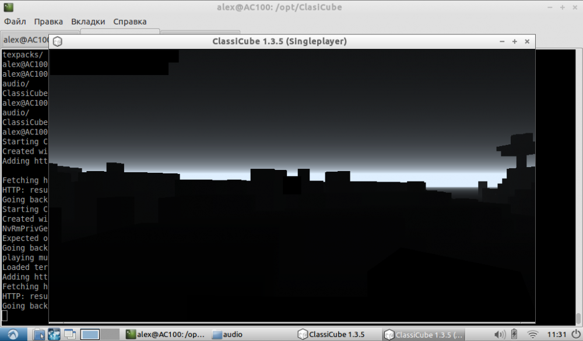Click the ClassiCube cube icon in window title bar
This screenshot has width=583, height=341.
click(57, 41)
